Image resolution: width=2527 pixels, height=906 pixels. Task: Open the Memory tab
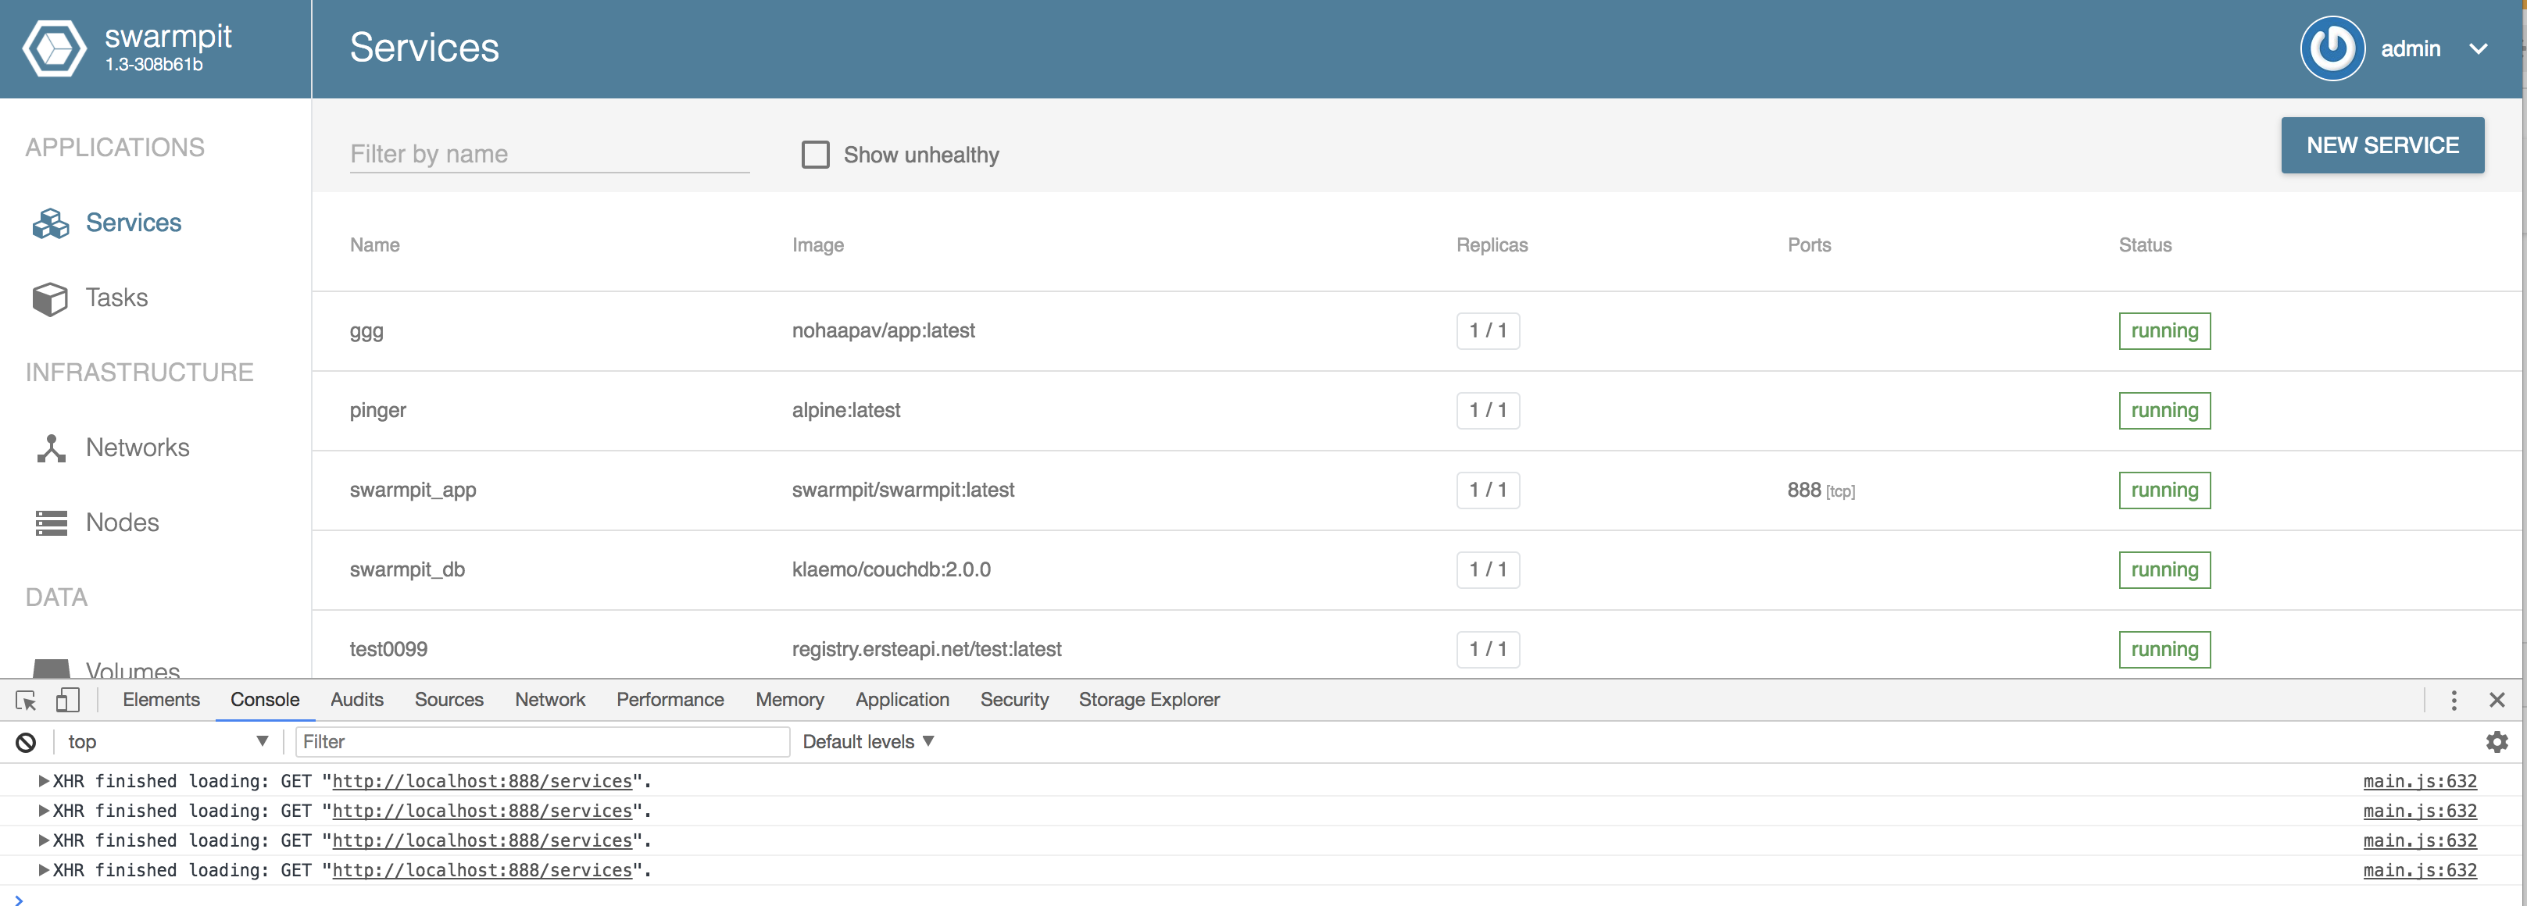tap(790, 700)
